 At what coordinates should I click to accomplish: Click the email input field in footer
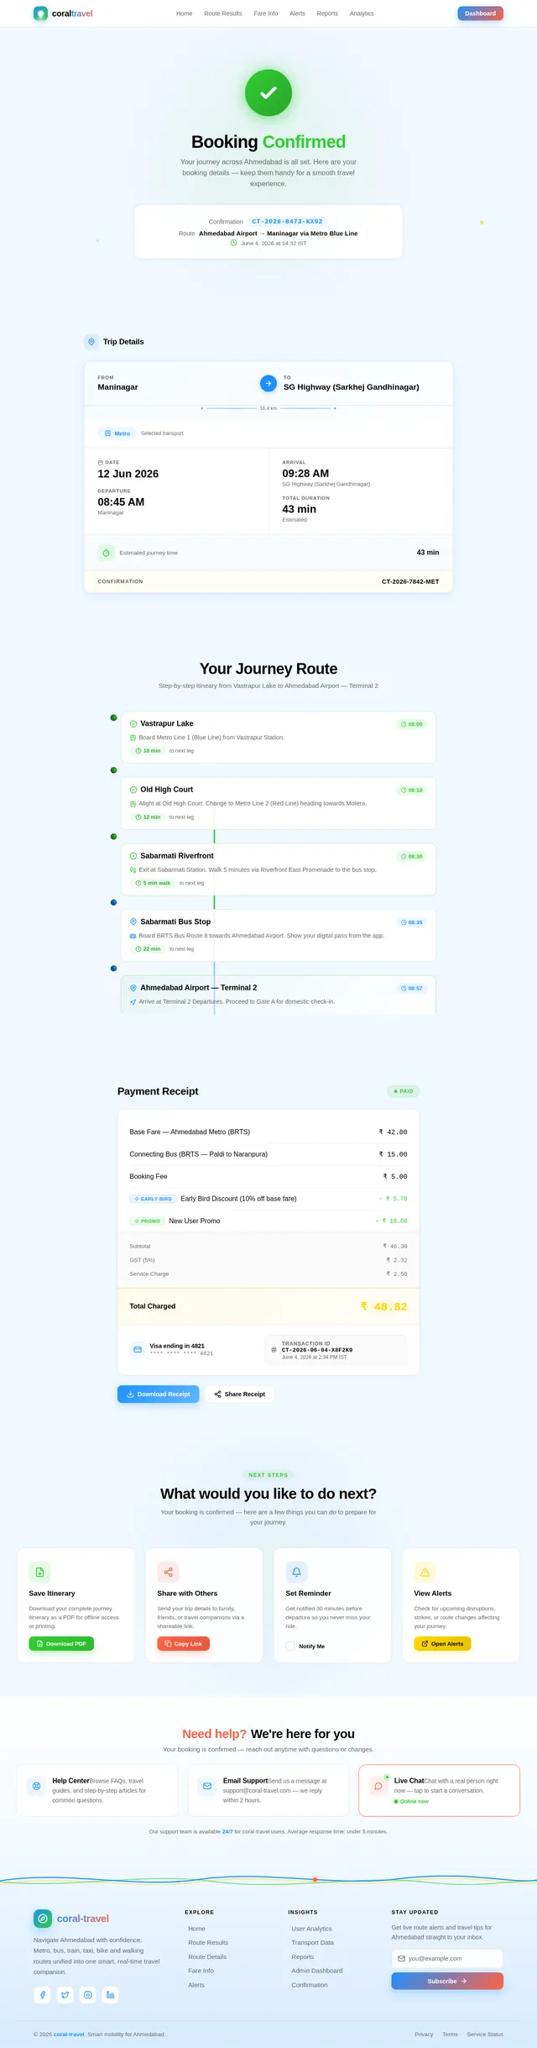pyautogui.click(x=447, y=1958)
